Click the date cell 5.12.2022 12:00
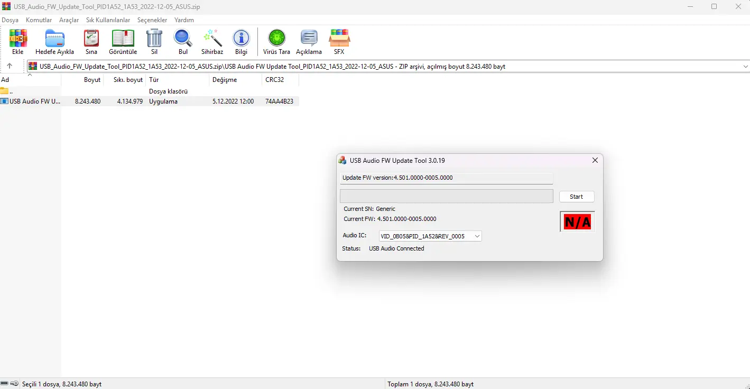 click(x=233, y=101)
